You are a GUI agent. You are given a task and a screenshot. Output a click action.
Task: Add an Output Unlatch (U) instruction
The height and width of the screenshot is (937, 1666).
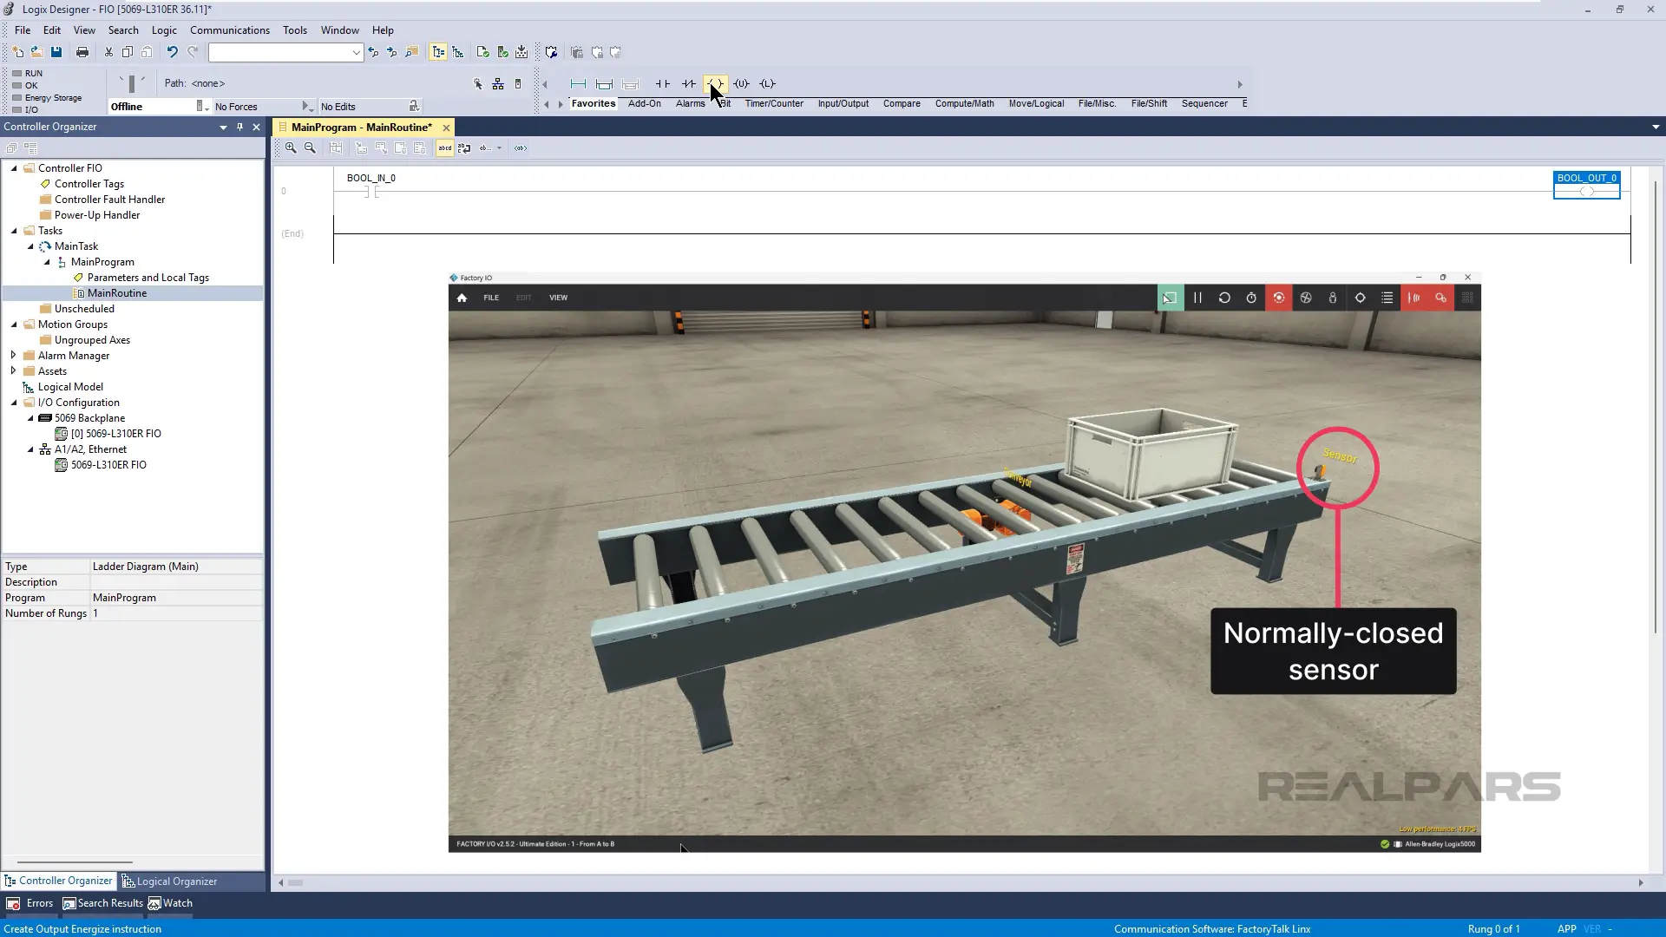coord(741,84)
